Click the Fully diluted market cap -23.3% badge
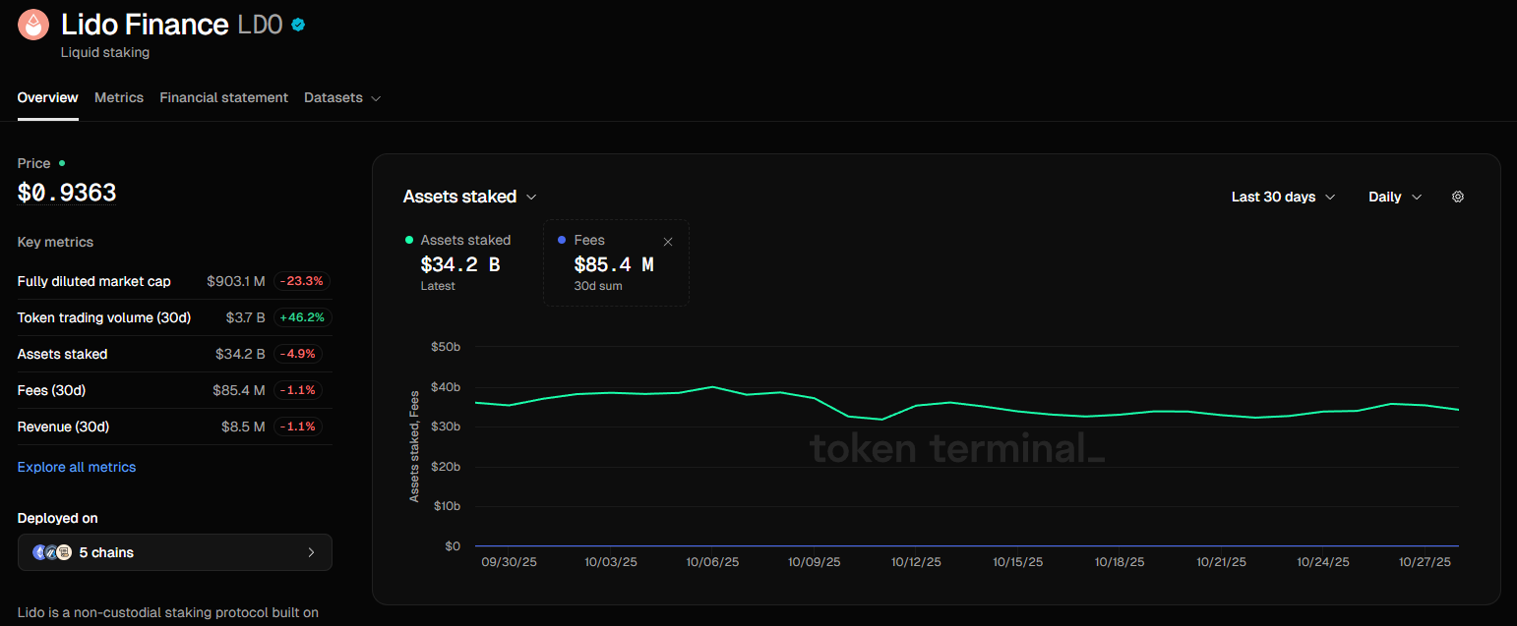This screenshot has height=626, width=1517. click(x=300, y=281)
